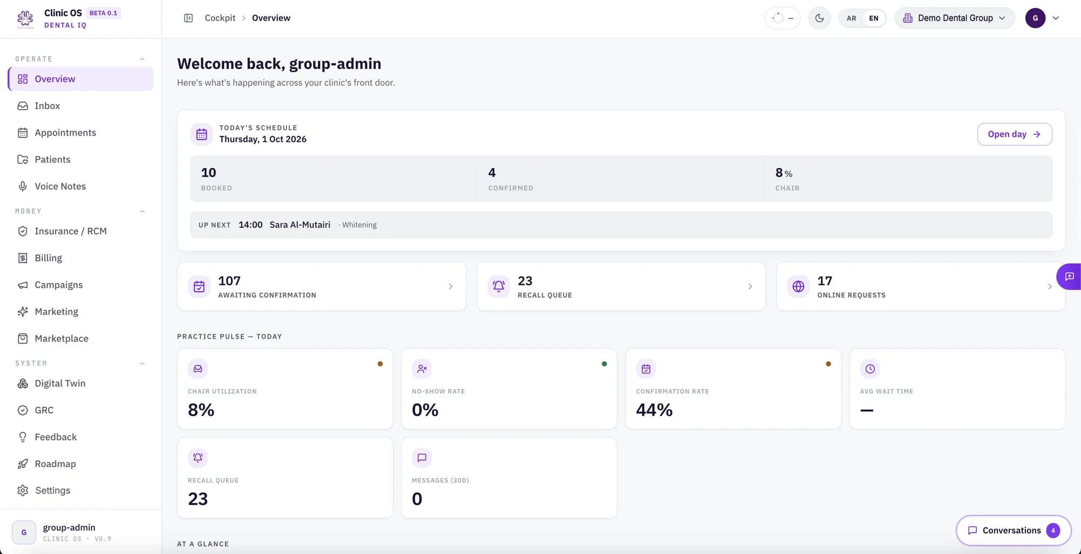Open the Online Requests card

click(920, 287)
